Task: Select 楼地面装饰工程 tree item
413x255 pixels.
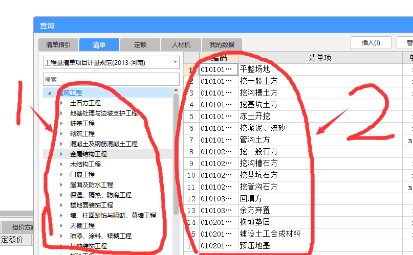Action: point(92,205)
